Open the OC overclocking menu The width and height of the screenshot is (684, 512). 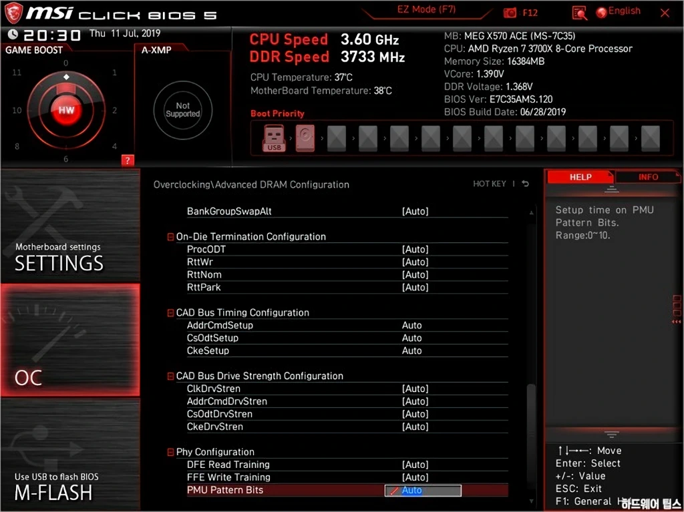(x=70, y=340)
